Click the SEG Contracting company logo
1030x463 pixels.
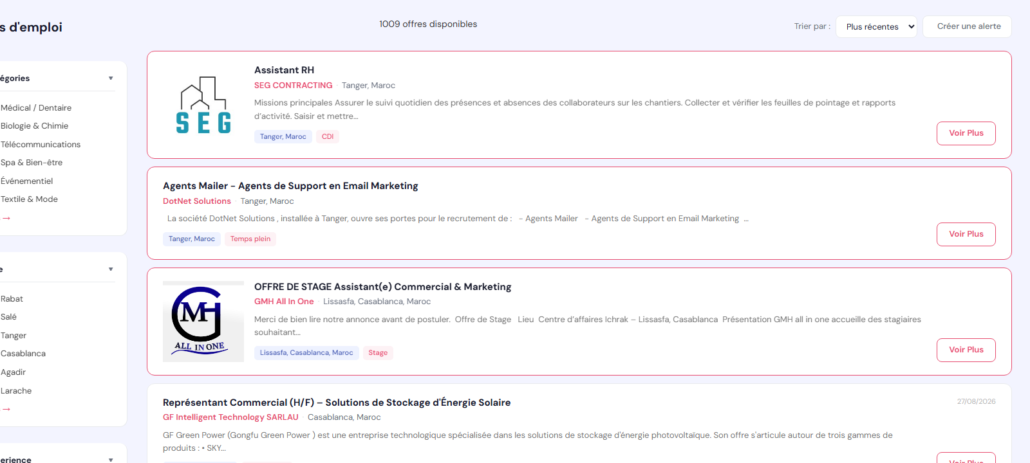(x=203, y=105)
